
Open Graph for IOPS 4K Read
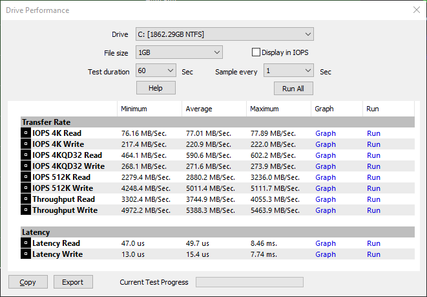(x=326, y=133)
